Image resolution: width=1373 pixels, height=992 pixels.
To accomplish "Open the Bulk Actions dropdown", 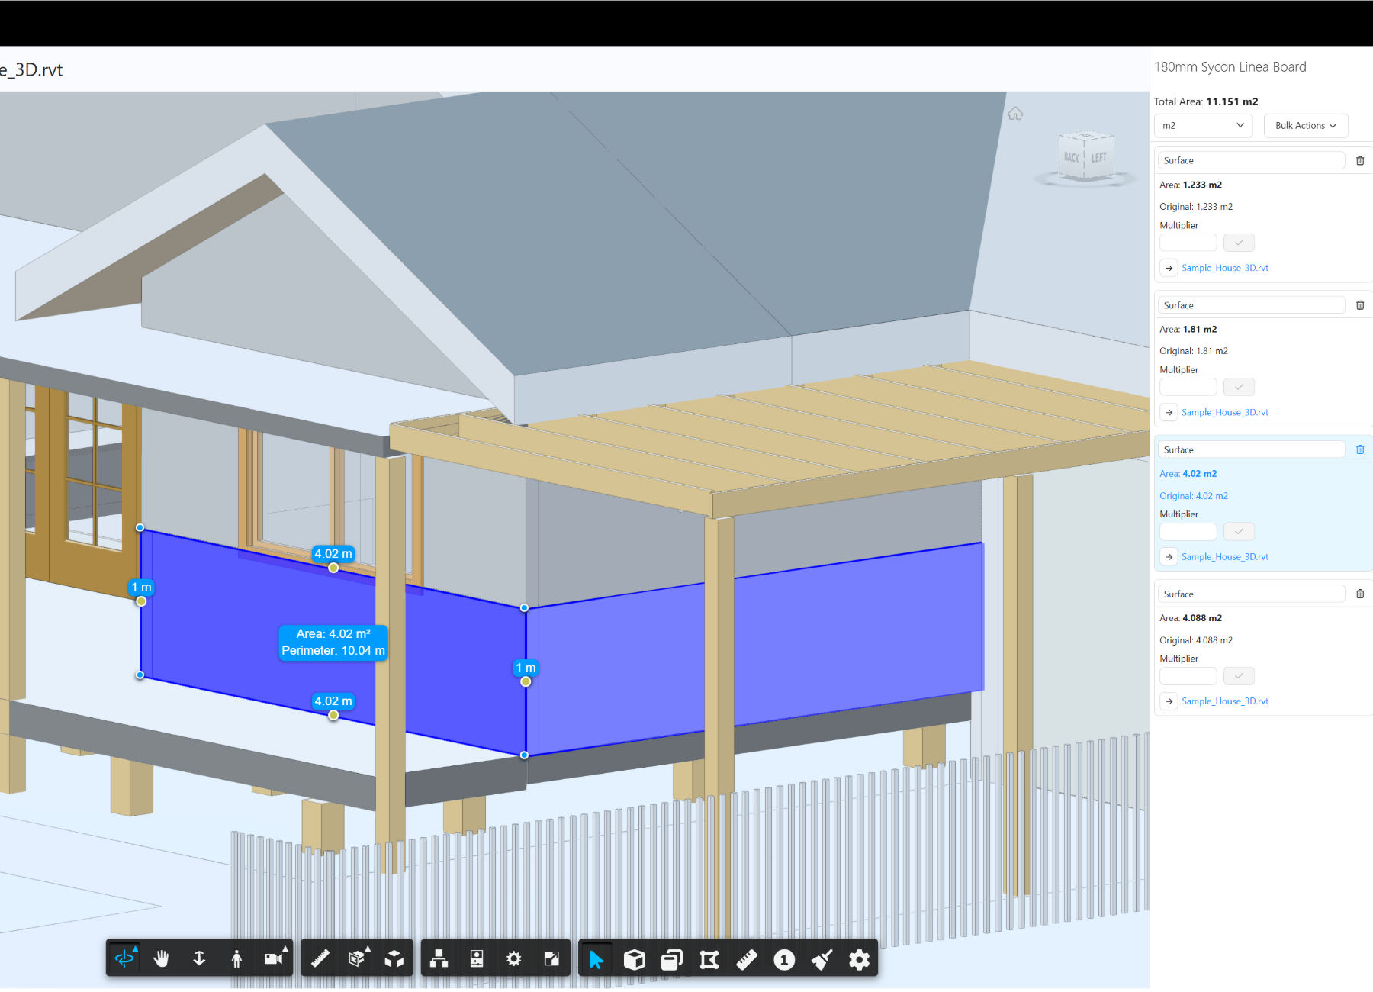I will click(1305, 125).
